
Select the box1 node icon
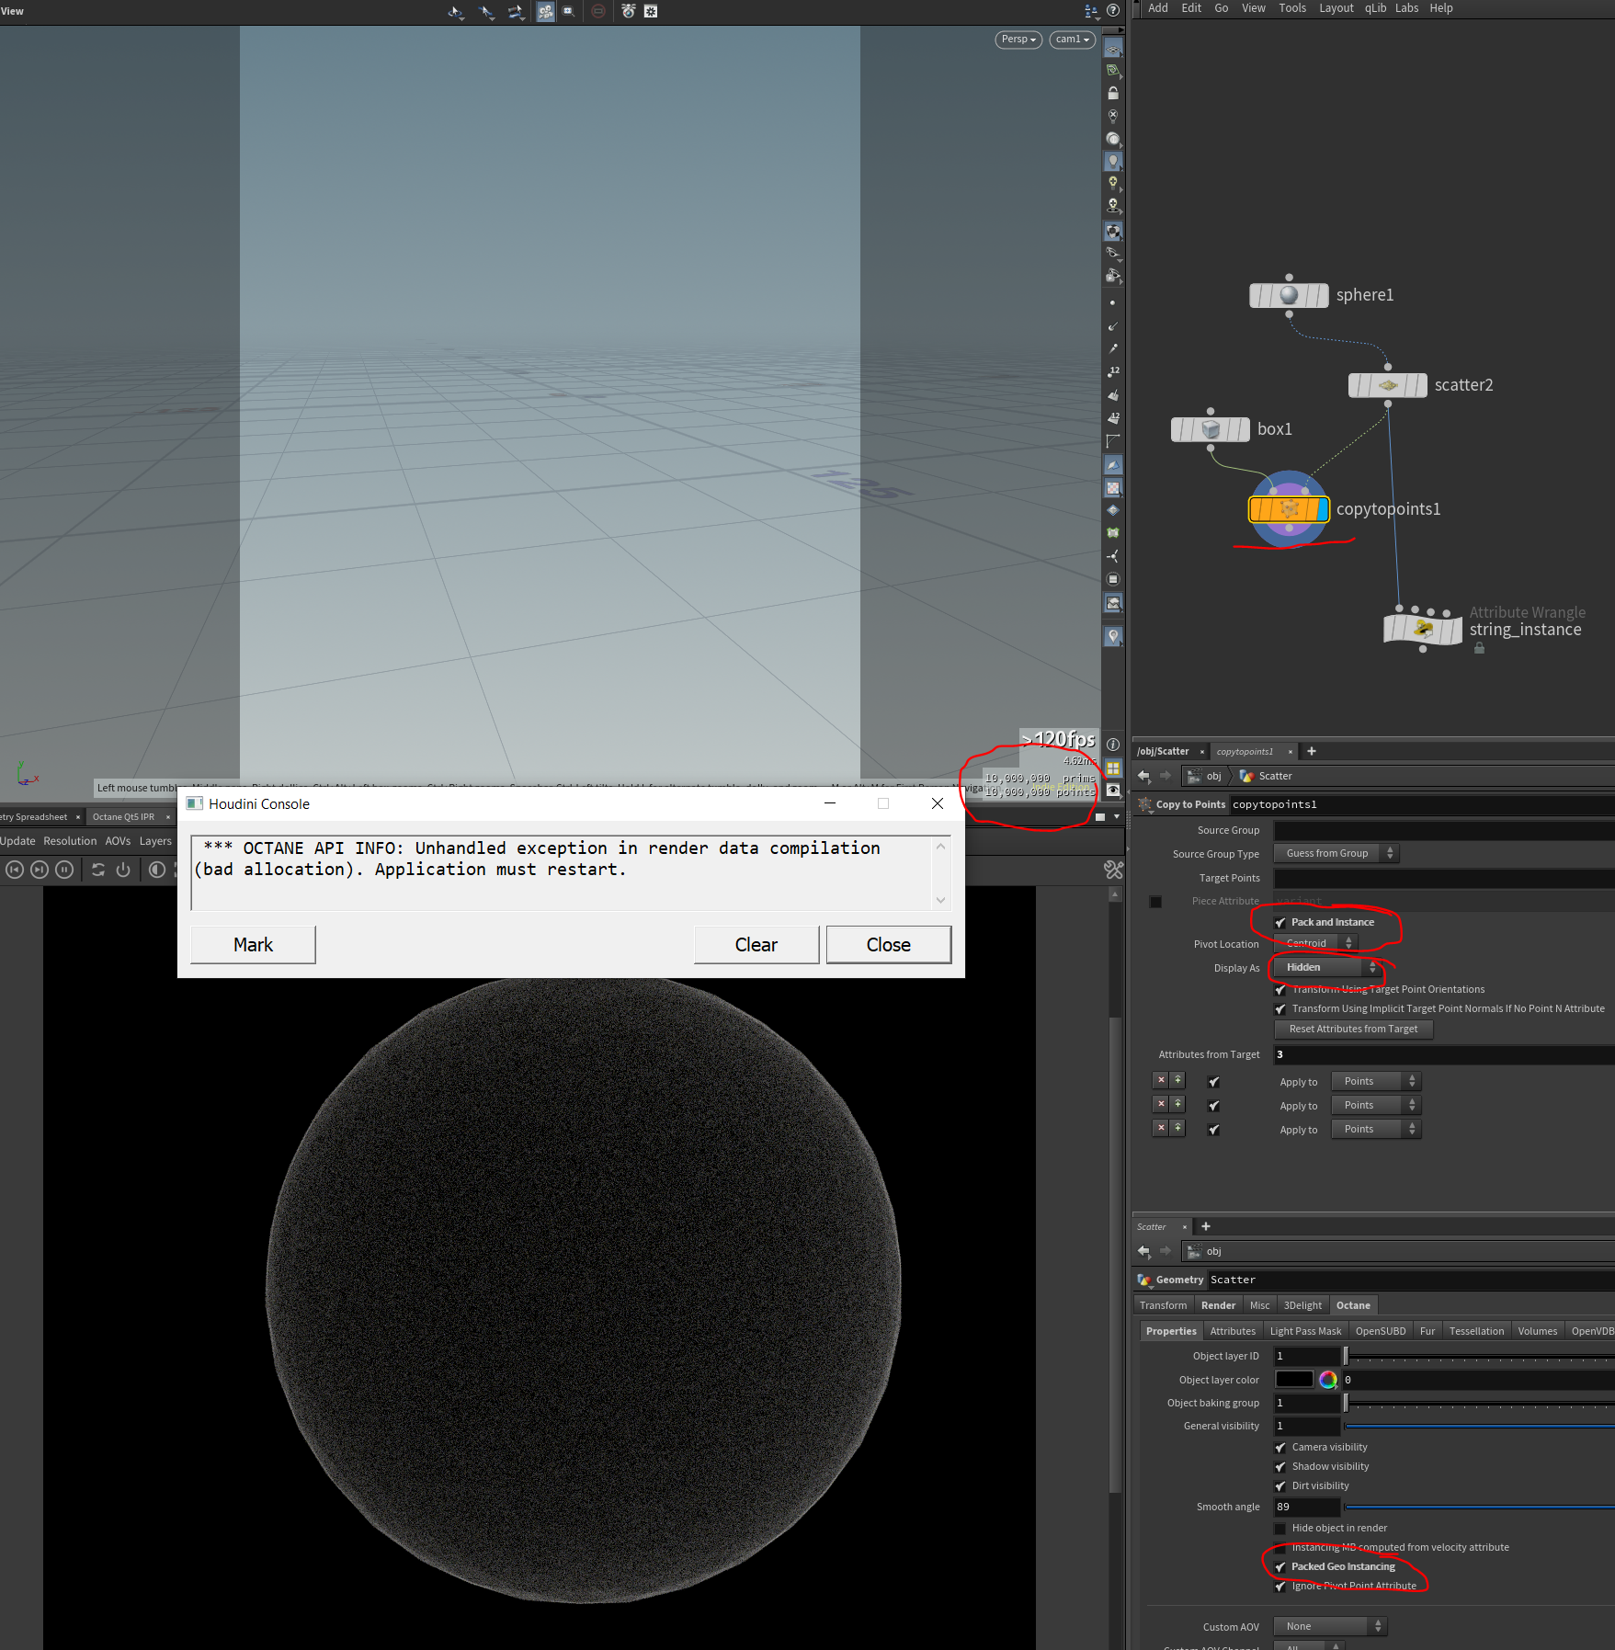[1211, 429]
